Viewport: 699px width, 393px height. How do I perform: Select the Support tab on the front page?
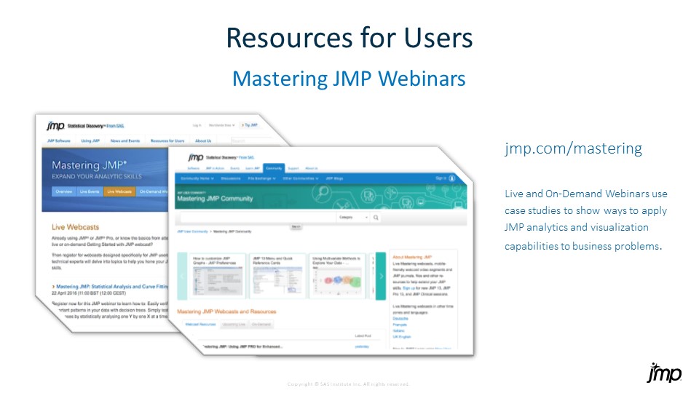pyautogui.click(x=293, y=168)
